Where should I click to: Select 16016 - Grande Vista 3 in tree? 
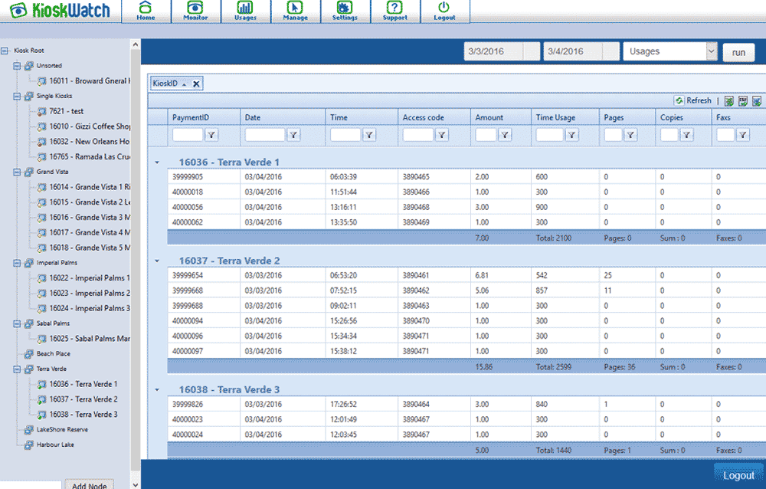(90, 218)
